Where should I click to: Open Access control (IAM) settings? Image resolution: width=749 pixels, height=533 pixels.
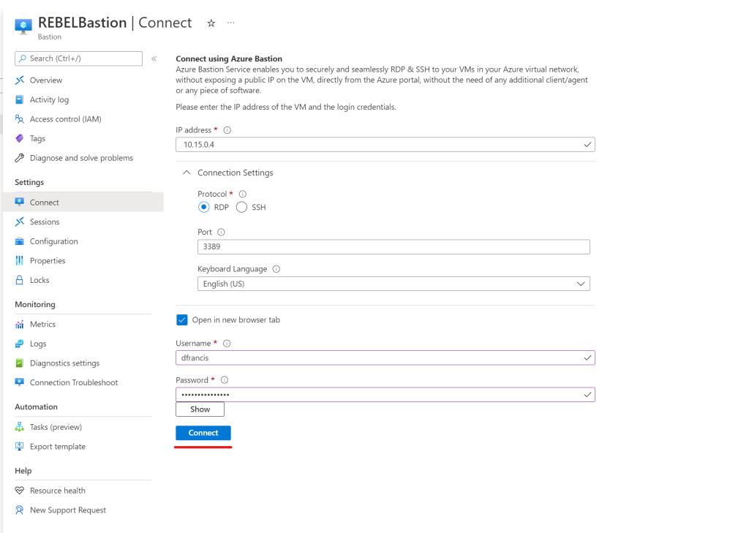point(20,119)
